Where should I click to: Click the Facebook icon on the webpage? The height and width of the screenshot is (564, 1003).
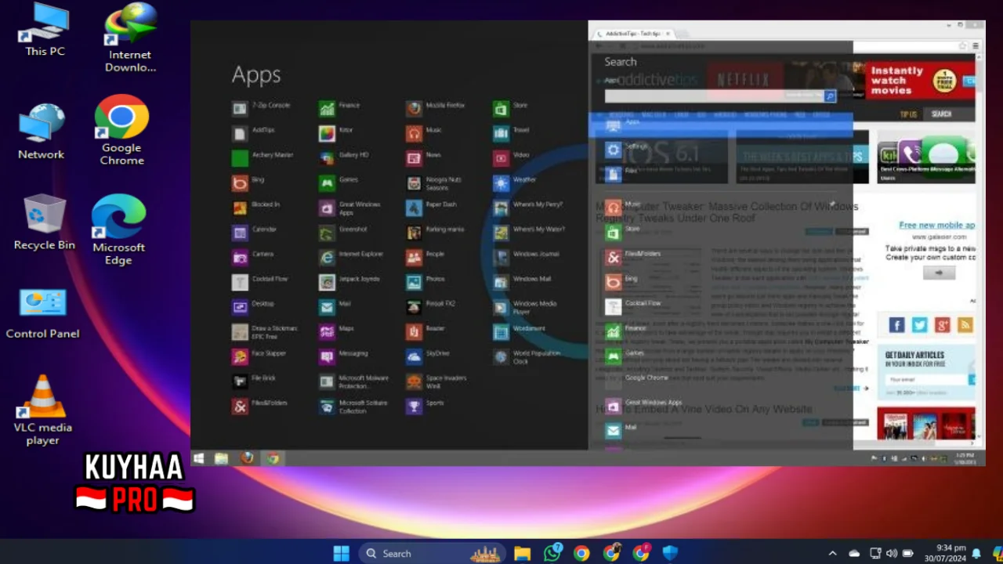point(896,324)
